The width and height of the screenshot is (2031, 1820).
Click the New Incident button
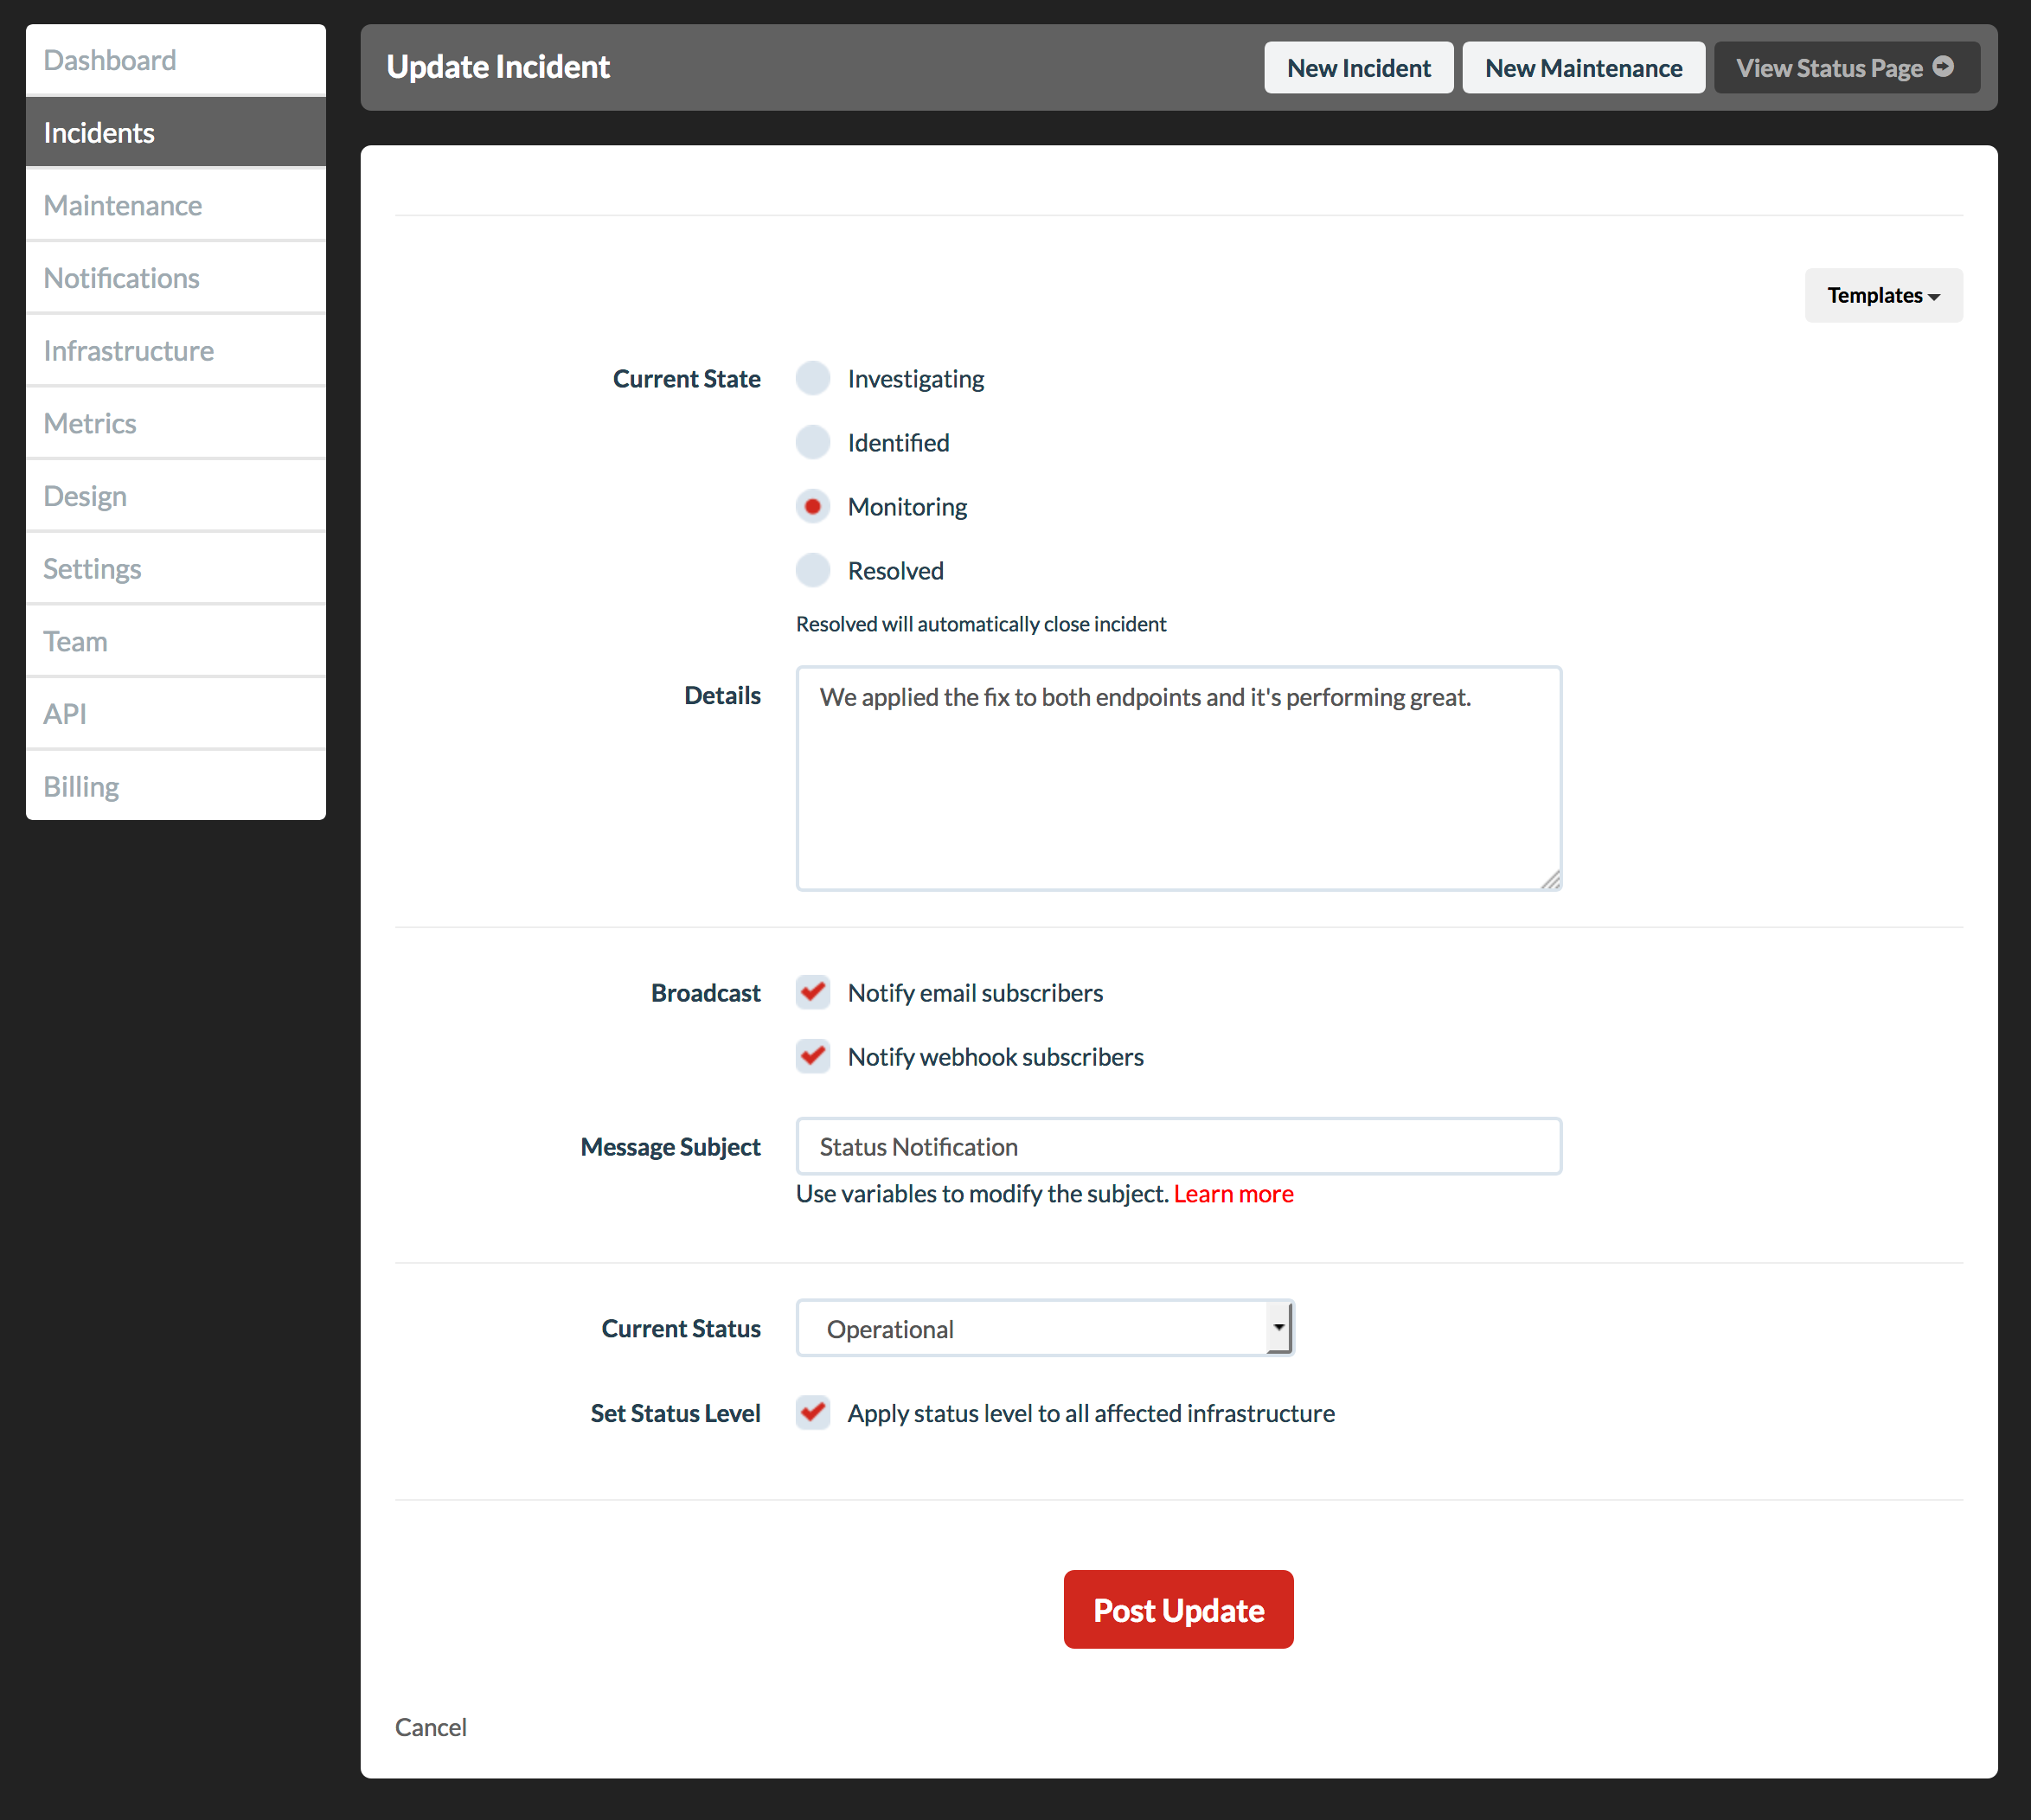pyautogui.click(x=1358, y=68)
